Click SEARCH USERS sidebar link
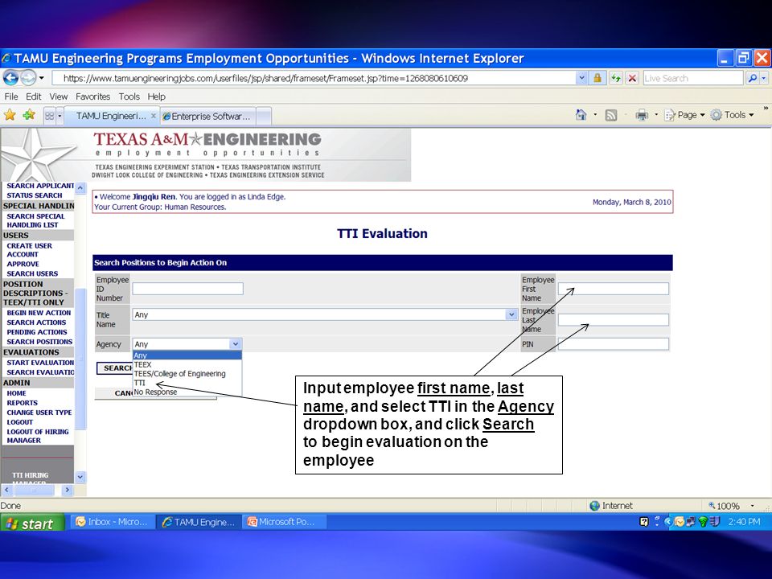772x579 pixels. click(32, 273)
